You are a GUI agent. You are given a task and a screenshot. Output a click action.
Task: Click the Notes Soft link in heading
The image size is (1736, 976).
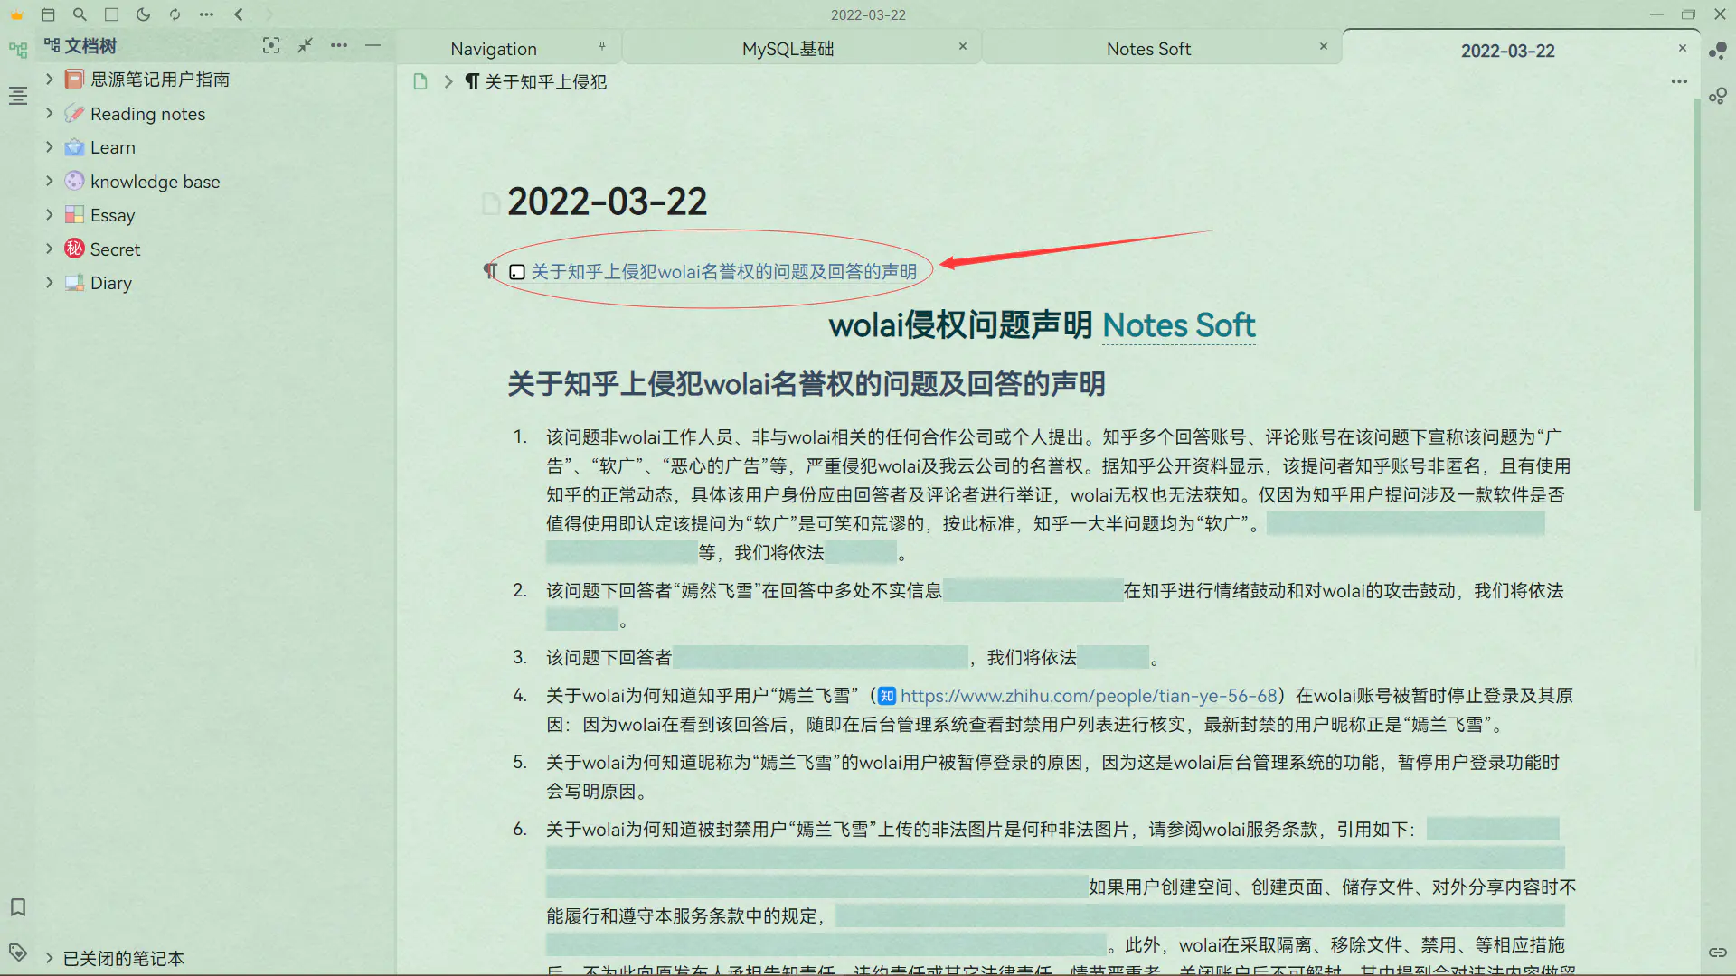[1178, 325]
